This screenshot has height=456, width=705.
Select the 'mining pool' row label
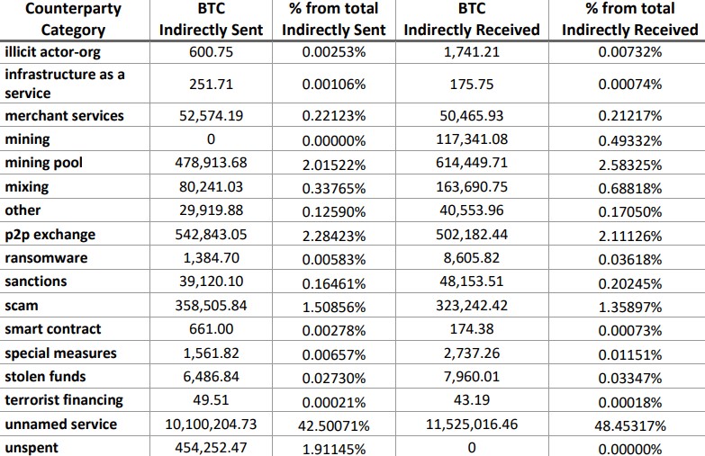click(41, 163)
